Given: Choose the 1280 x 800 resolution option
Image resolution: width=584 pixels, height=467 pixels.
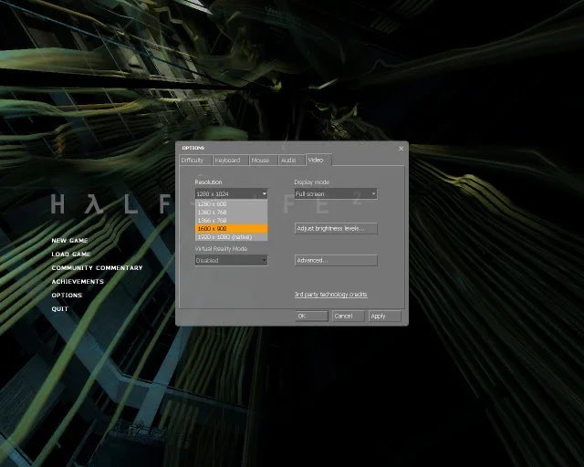Looking at the screenshot, I should (x=231, y=204).
